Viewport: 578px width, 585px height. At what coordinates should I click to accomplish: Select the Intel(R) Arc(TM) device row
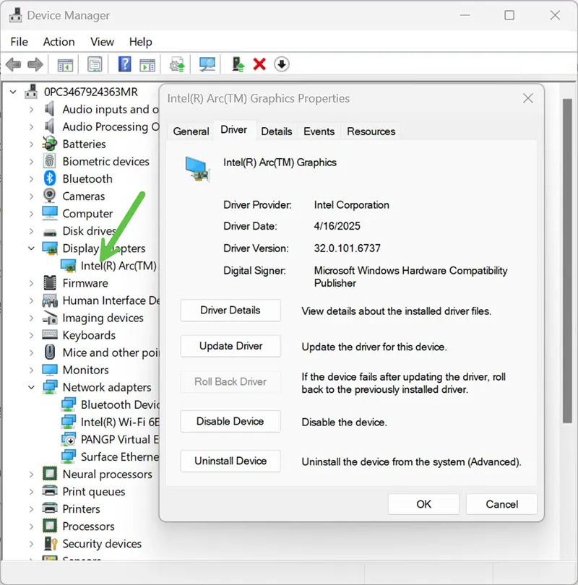(x=108, y=266)
